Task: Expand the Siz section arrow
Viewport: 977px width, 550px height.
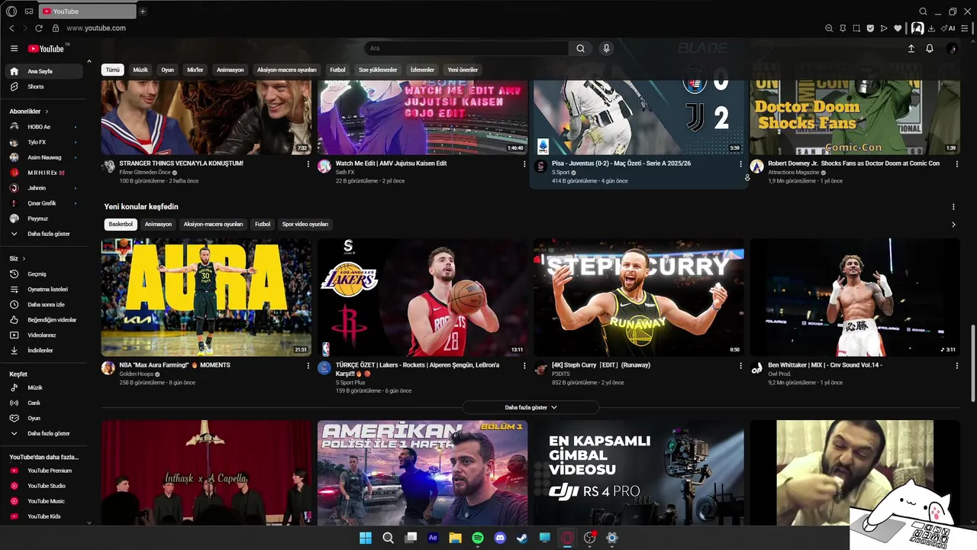Action: (24, 258)
